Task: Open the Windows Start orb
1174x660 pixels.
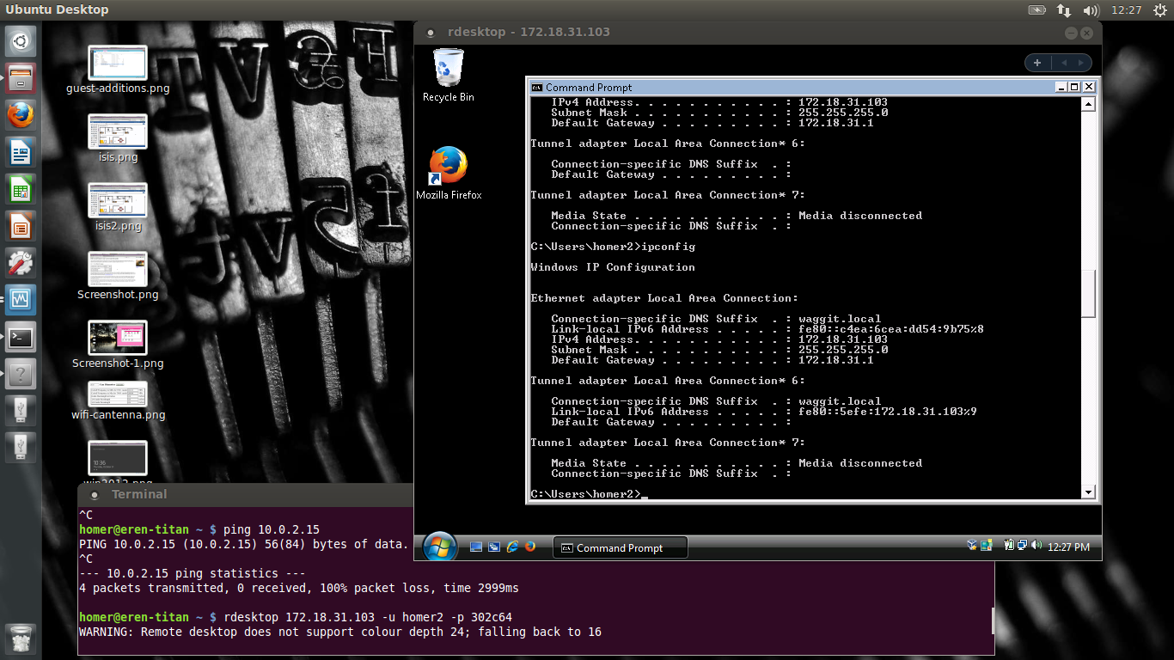Action: coord(439,546)
